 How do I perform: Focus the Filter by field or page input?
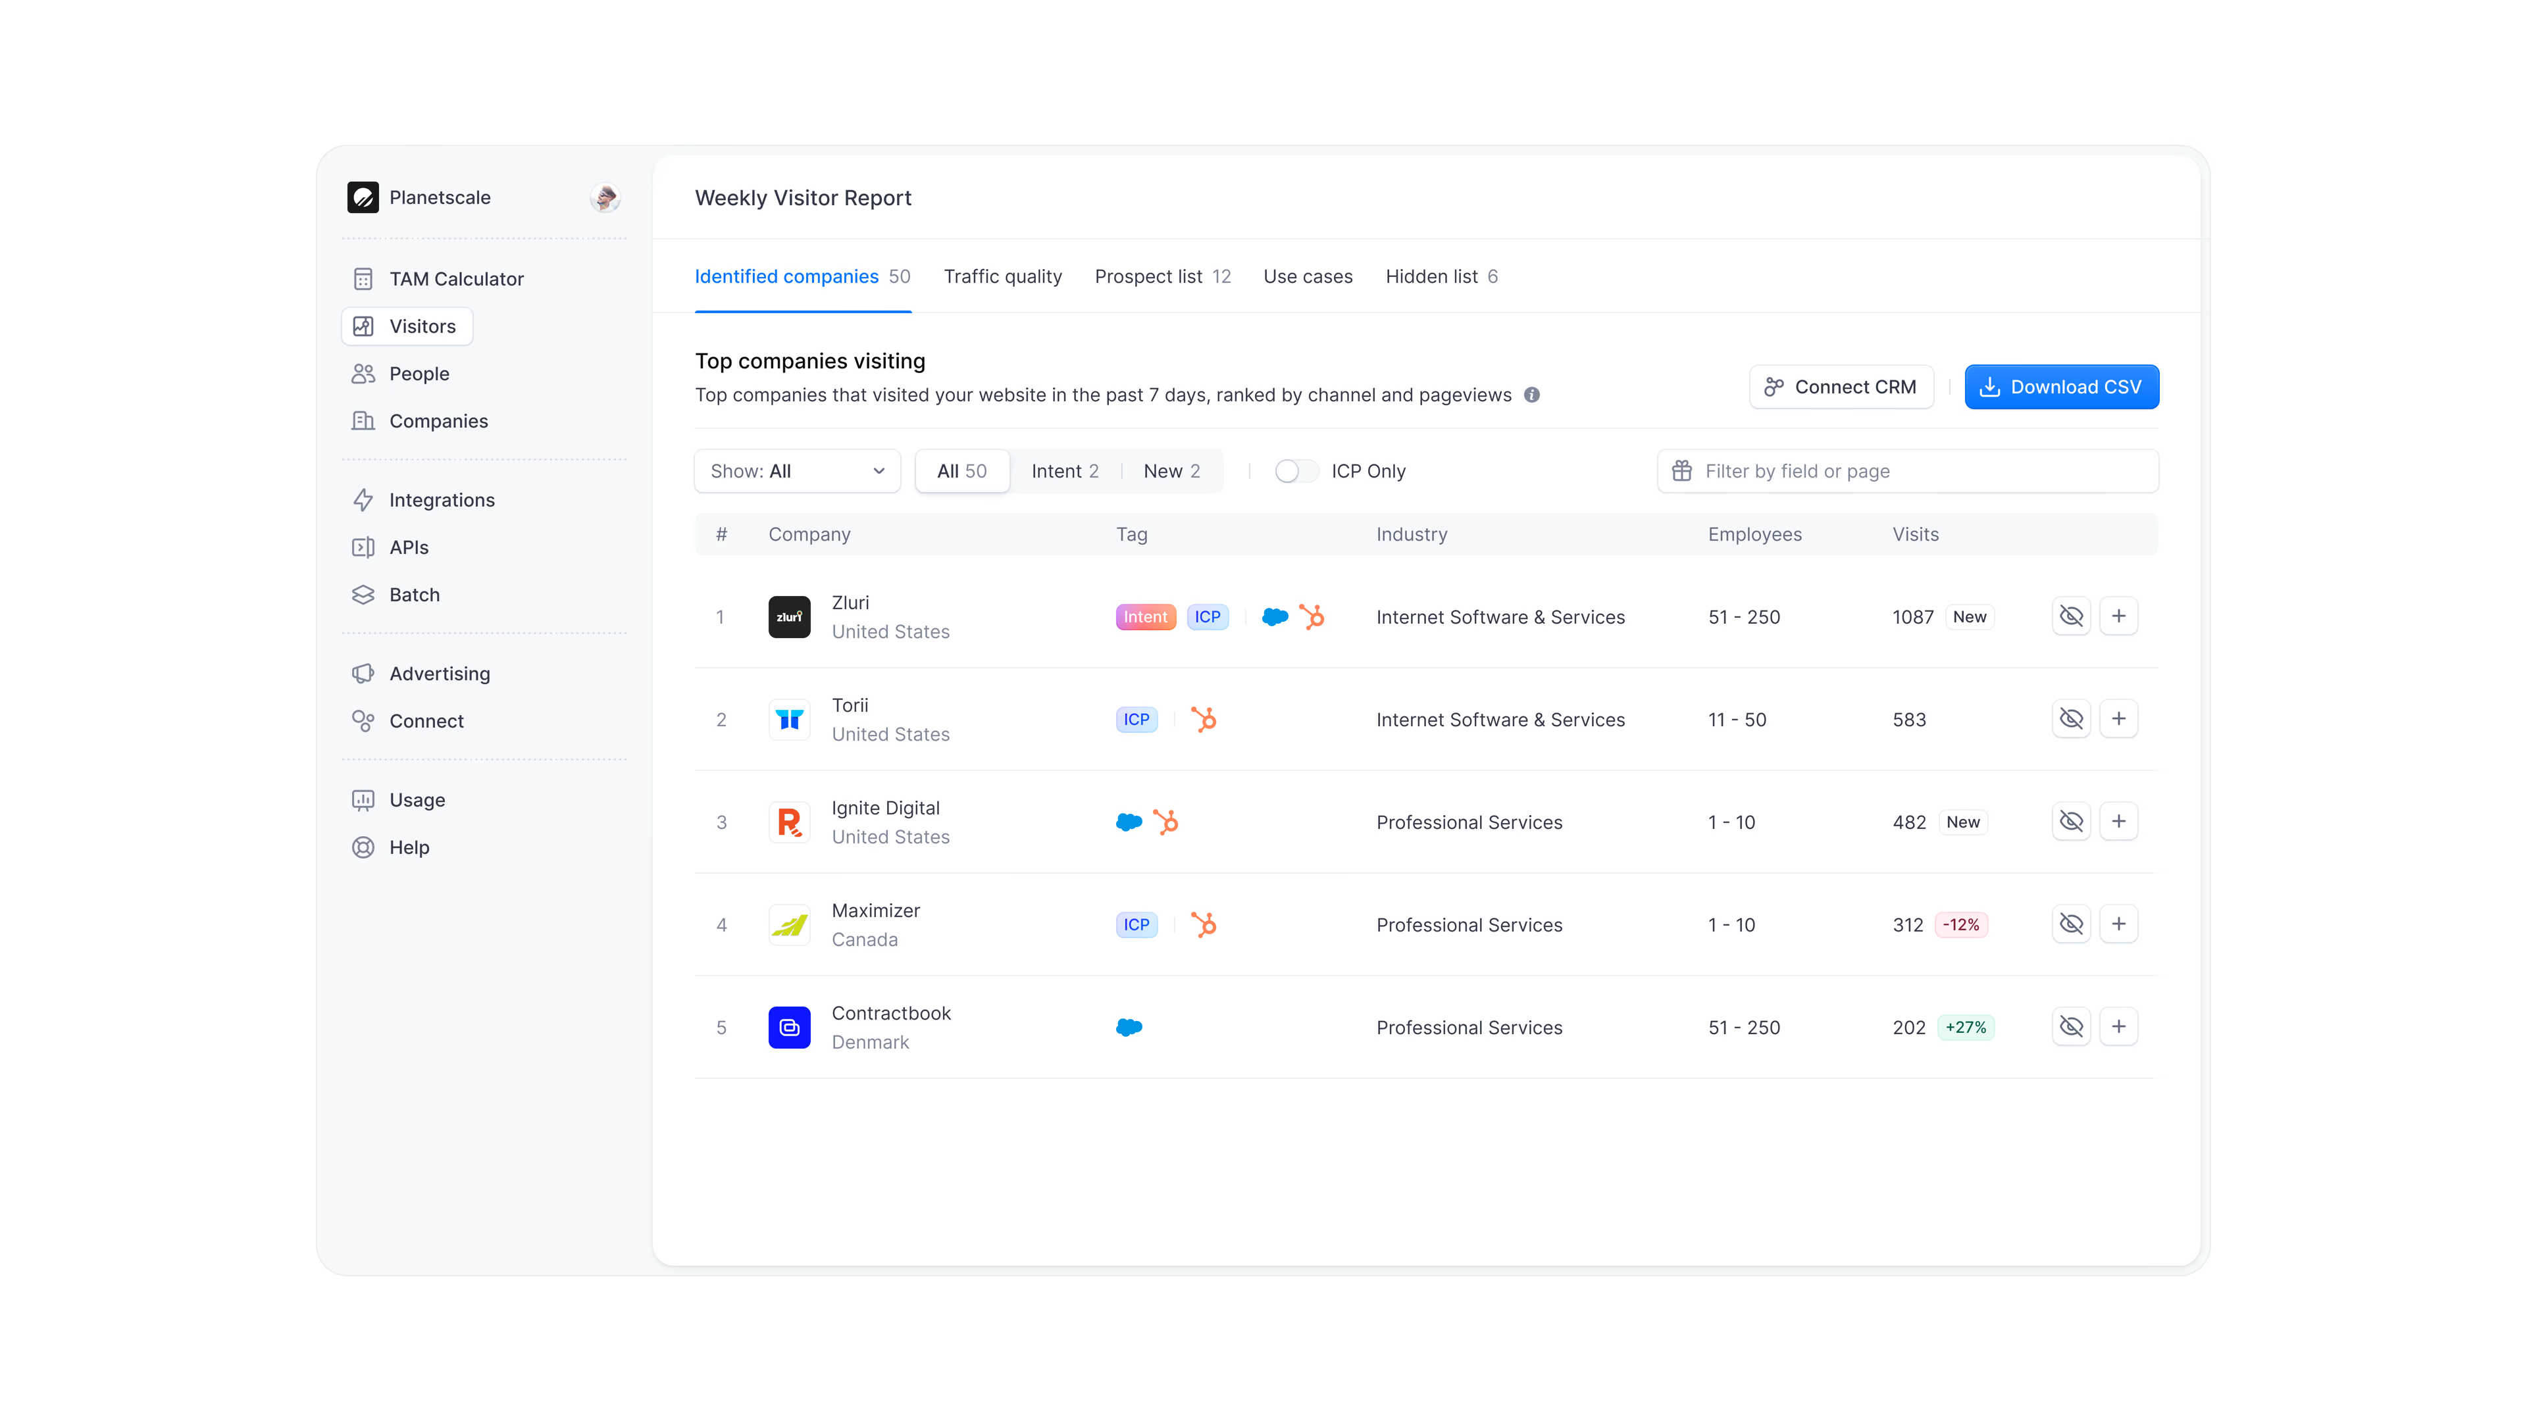click(1907, 471)
